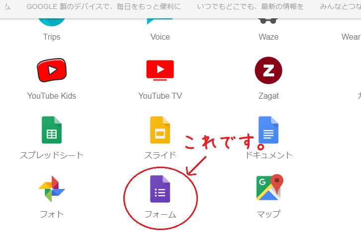Open the green スプレッドシート icon
The height and width of the screenshot is (241, 361).
(52, 130)
